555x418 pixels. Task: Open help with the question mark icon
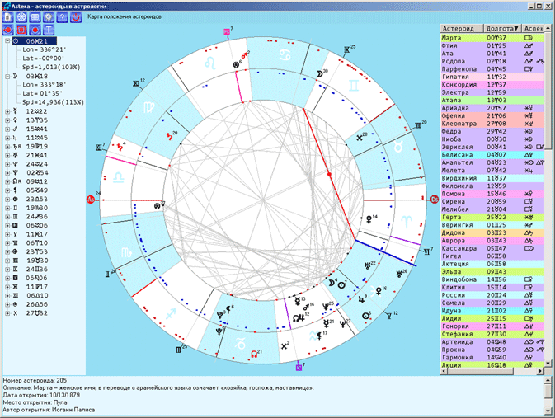coord(62,16)
